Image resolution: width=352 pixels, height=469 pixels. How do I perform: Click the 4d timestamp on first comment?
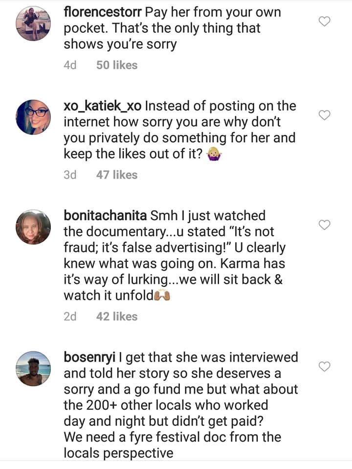(x=70, y=65)
